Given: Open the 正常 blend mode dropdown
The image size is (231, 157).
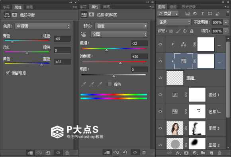Looking at the screenshot, I should click(x=174, y=22).
